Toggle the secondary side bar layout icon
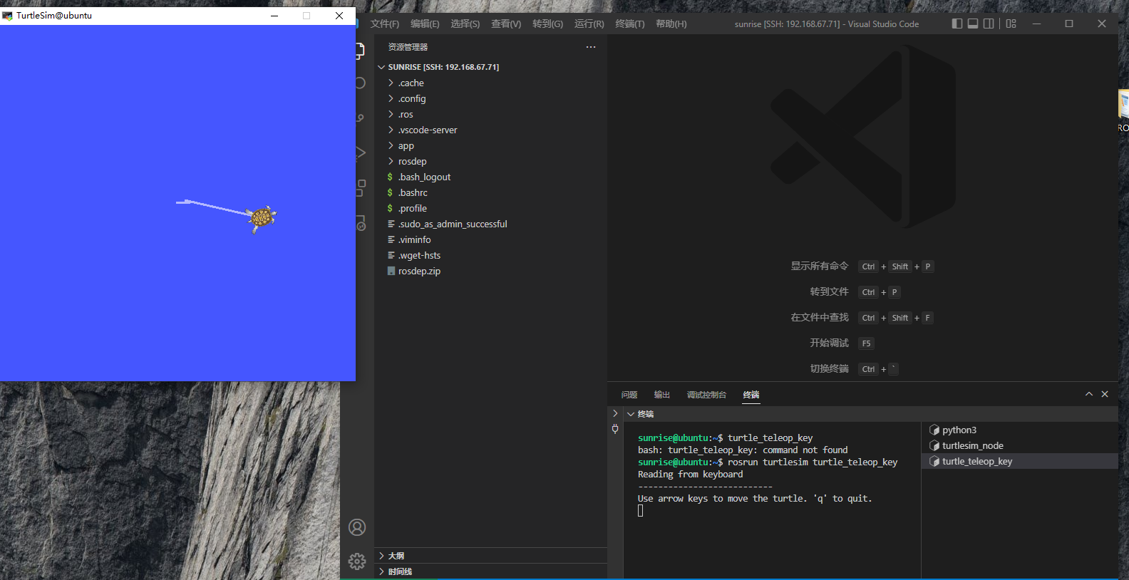The image size is (1129, 580). [988, 24]
